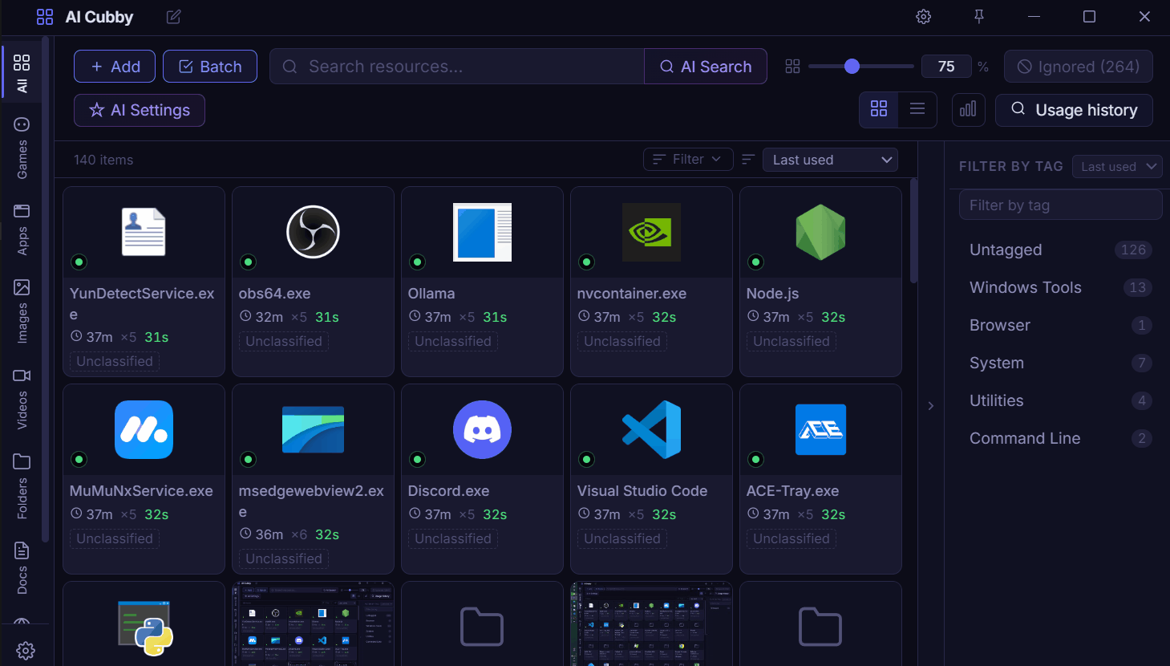Click the size percentage field showing 75

click(x=946, y=67)
